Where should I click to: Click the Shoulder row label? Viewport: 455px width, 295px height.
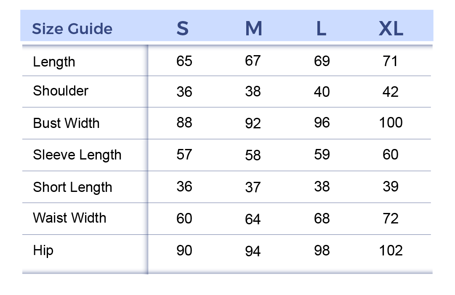tap(61, 91)
